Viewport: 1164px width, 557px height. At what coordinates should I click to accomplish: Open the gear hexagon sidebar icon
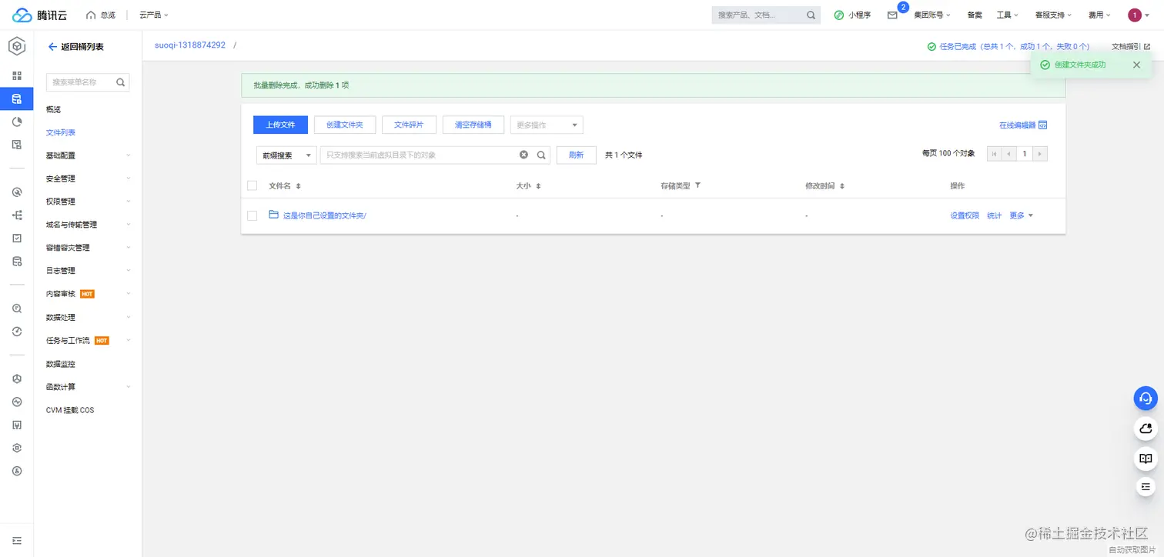17,448
